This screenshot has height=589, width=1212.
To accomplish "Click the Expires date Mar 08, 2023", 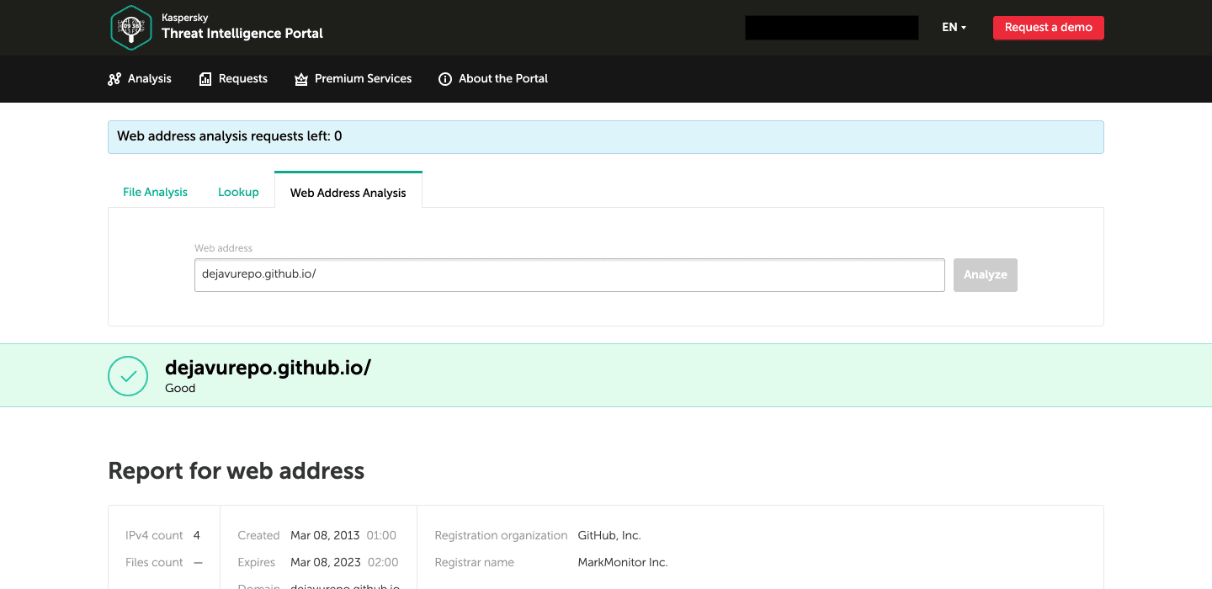I will click(326, 562).
